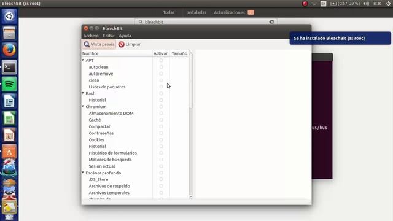Focus the bleachbit search input field
Image resolution: width=393 pixels, height=221 pixels.
[x=206, y=22]
